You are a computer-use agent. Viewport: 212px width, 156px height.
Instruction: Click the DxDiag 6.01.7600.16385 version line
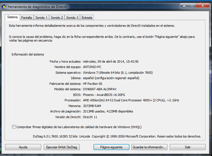[x=117, y=136]
